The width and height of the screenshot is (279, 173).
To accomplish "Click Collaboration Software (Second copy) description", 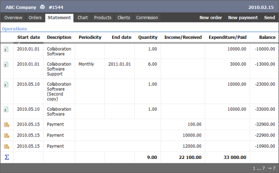I will pos(59,91).
